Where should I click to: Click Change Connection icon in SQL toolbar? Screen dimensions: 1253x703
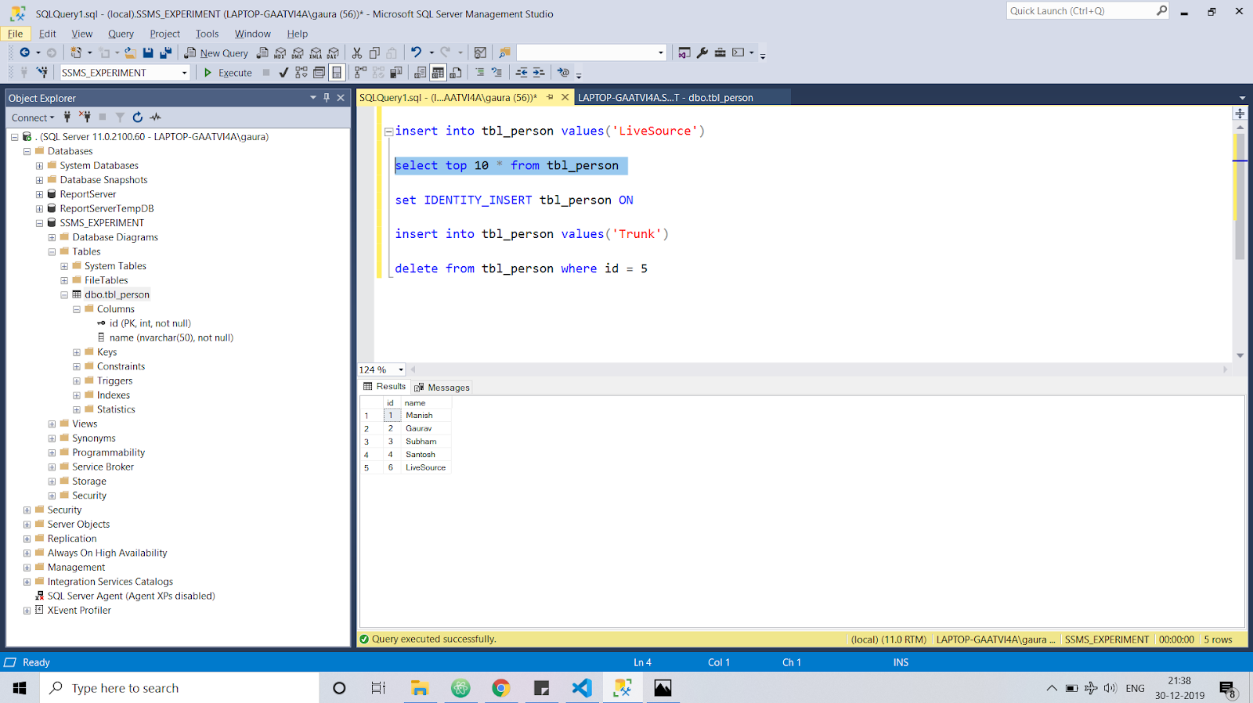point(42,73)
